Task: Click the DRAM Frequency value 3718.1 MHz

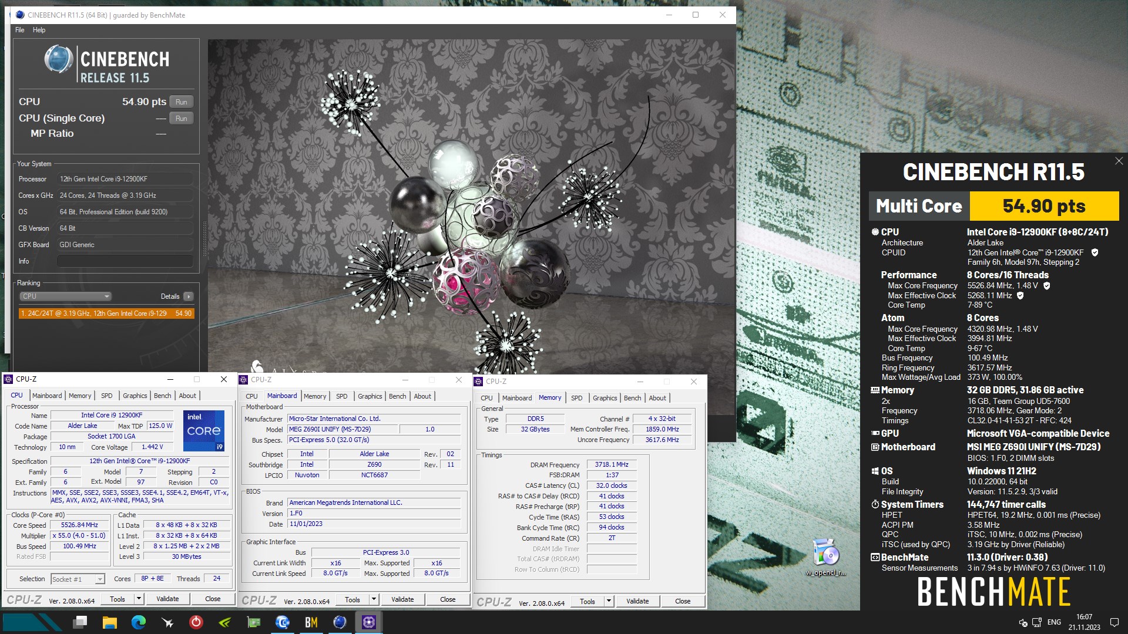Action: point(612,464)
